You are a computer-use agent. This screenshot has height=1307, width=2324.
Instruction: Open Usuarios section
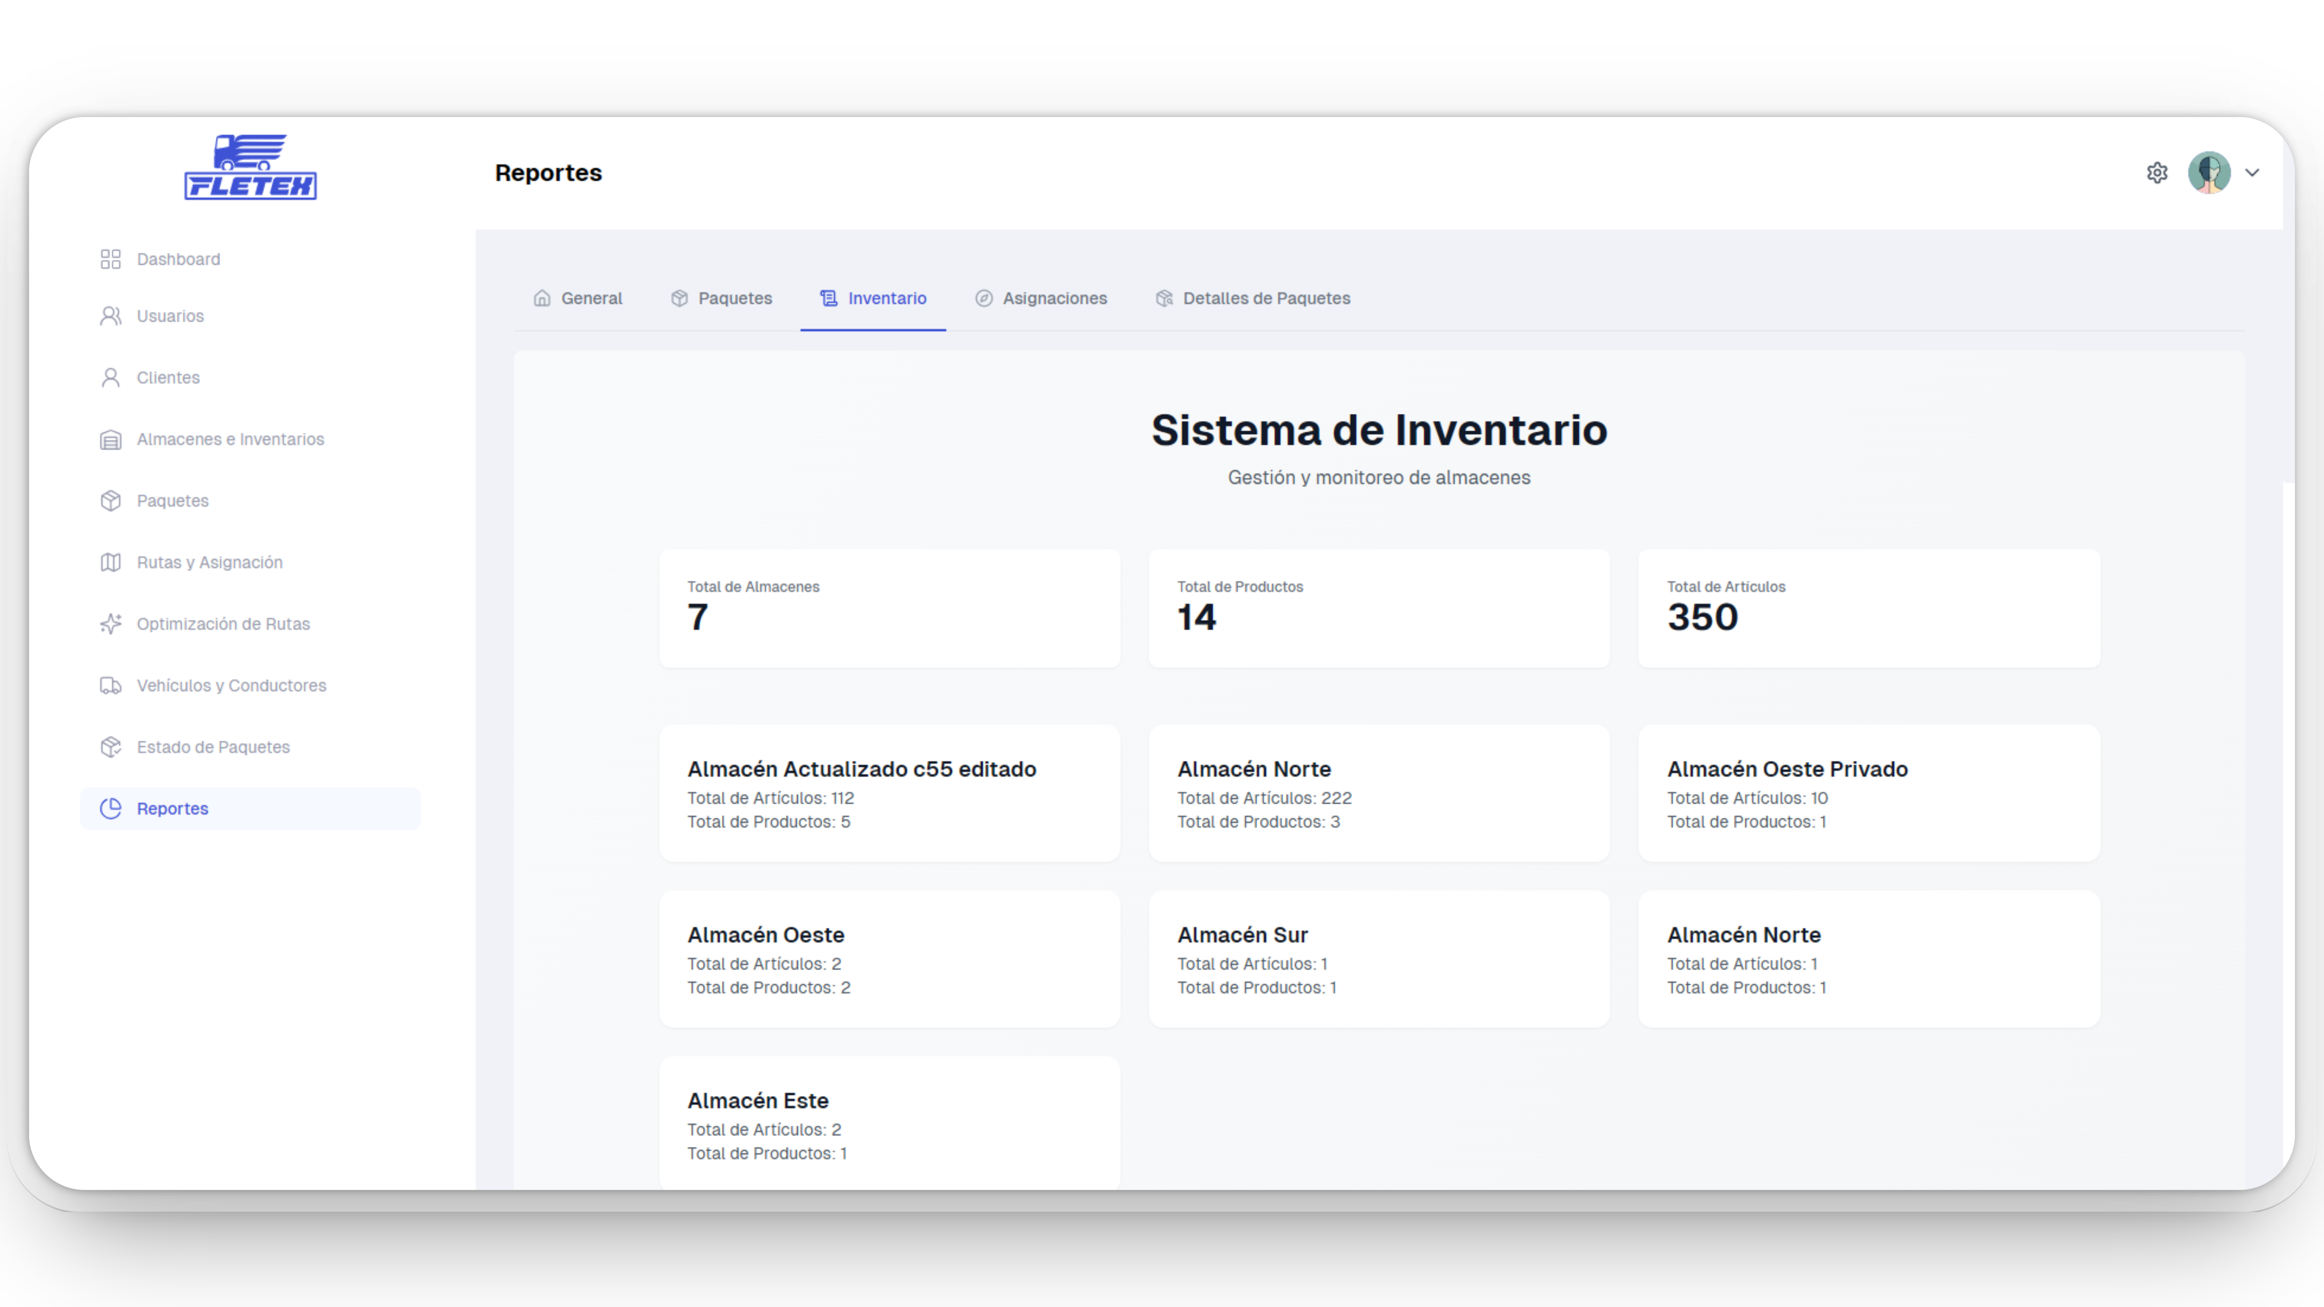pos(251,316)
